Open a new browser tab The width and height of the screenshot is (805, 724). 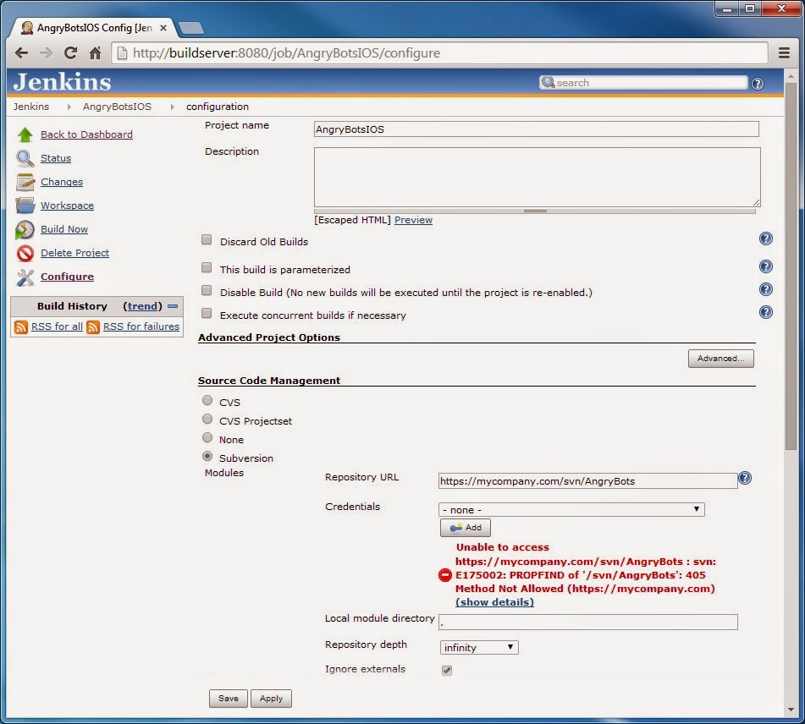pyautogui.click(x=191, y=28)
